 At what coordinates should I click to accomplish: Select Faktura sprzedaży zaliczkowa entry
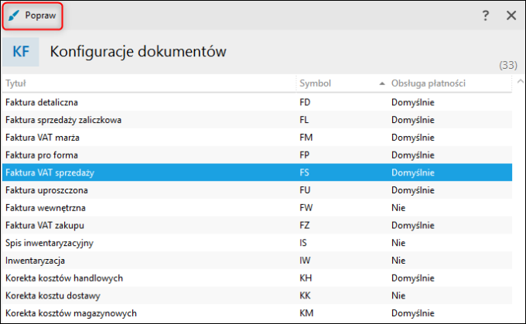coord(63,120)
